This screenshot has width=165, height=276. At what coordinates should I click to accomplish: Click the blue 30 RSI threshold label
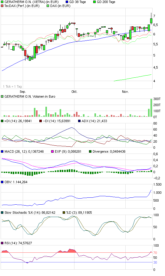coord(155,262)
